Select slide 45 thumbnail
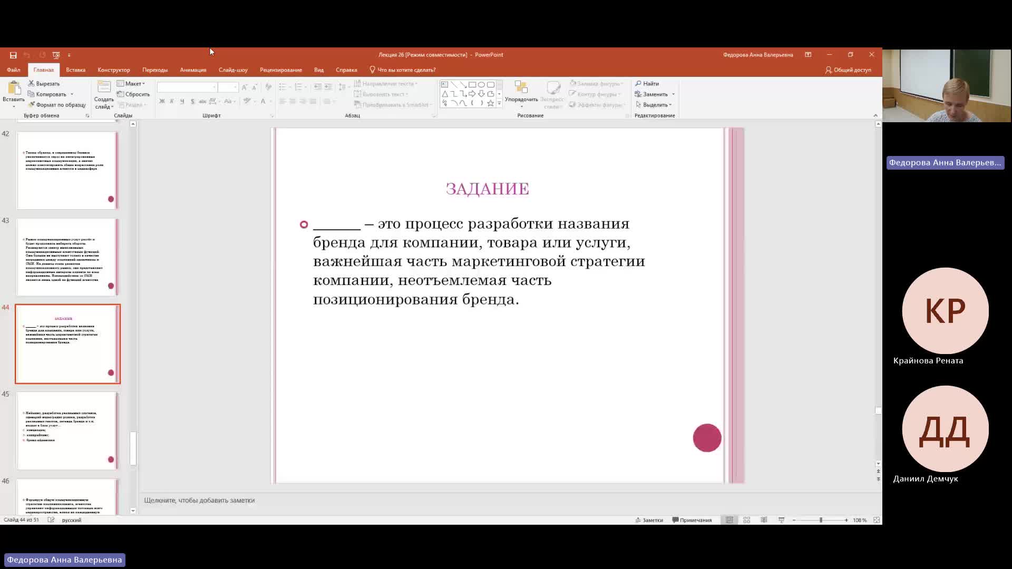The width and height of the screenshot is (1012, 569). point(67,430)
